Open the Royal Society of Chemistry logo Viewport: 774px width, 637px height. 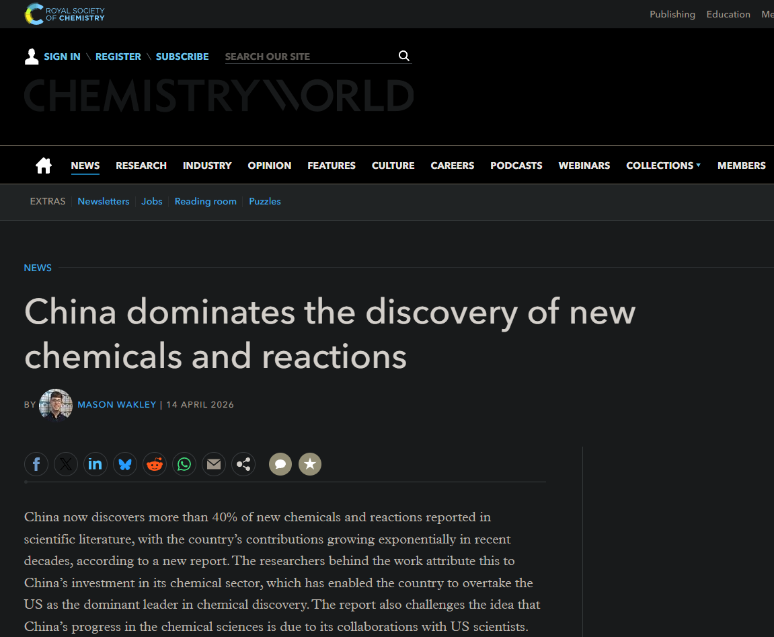coord(65,14)
